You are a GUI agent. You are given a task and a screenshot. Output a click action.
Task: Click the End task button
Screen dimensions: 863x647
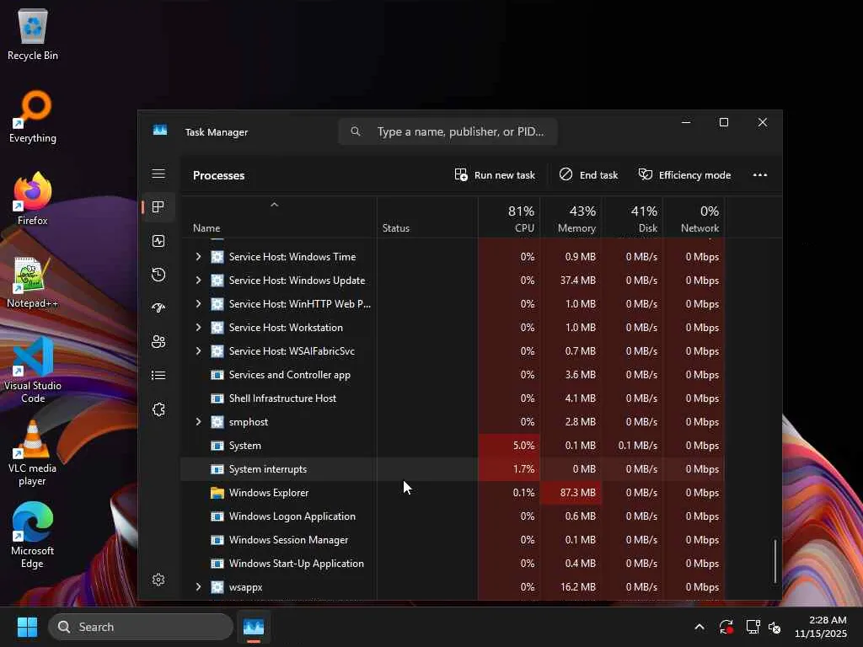tap(589, 175)
